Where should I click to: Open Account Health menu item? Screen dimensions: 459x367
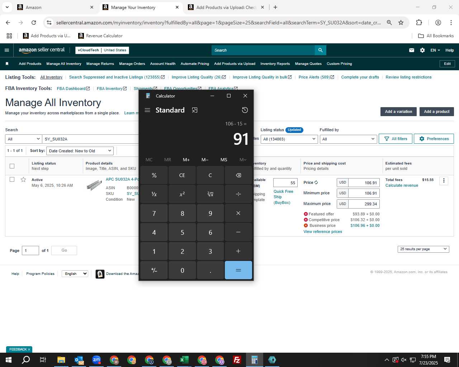163,64
